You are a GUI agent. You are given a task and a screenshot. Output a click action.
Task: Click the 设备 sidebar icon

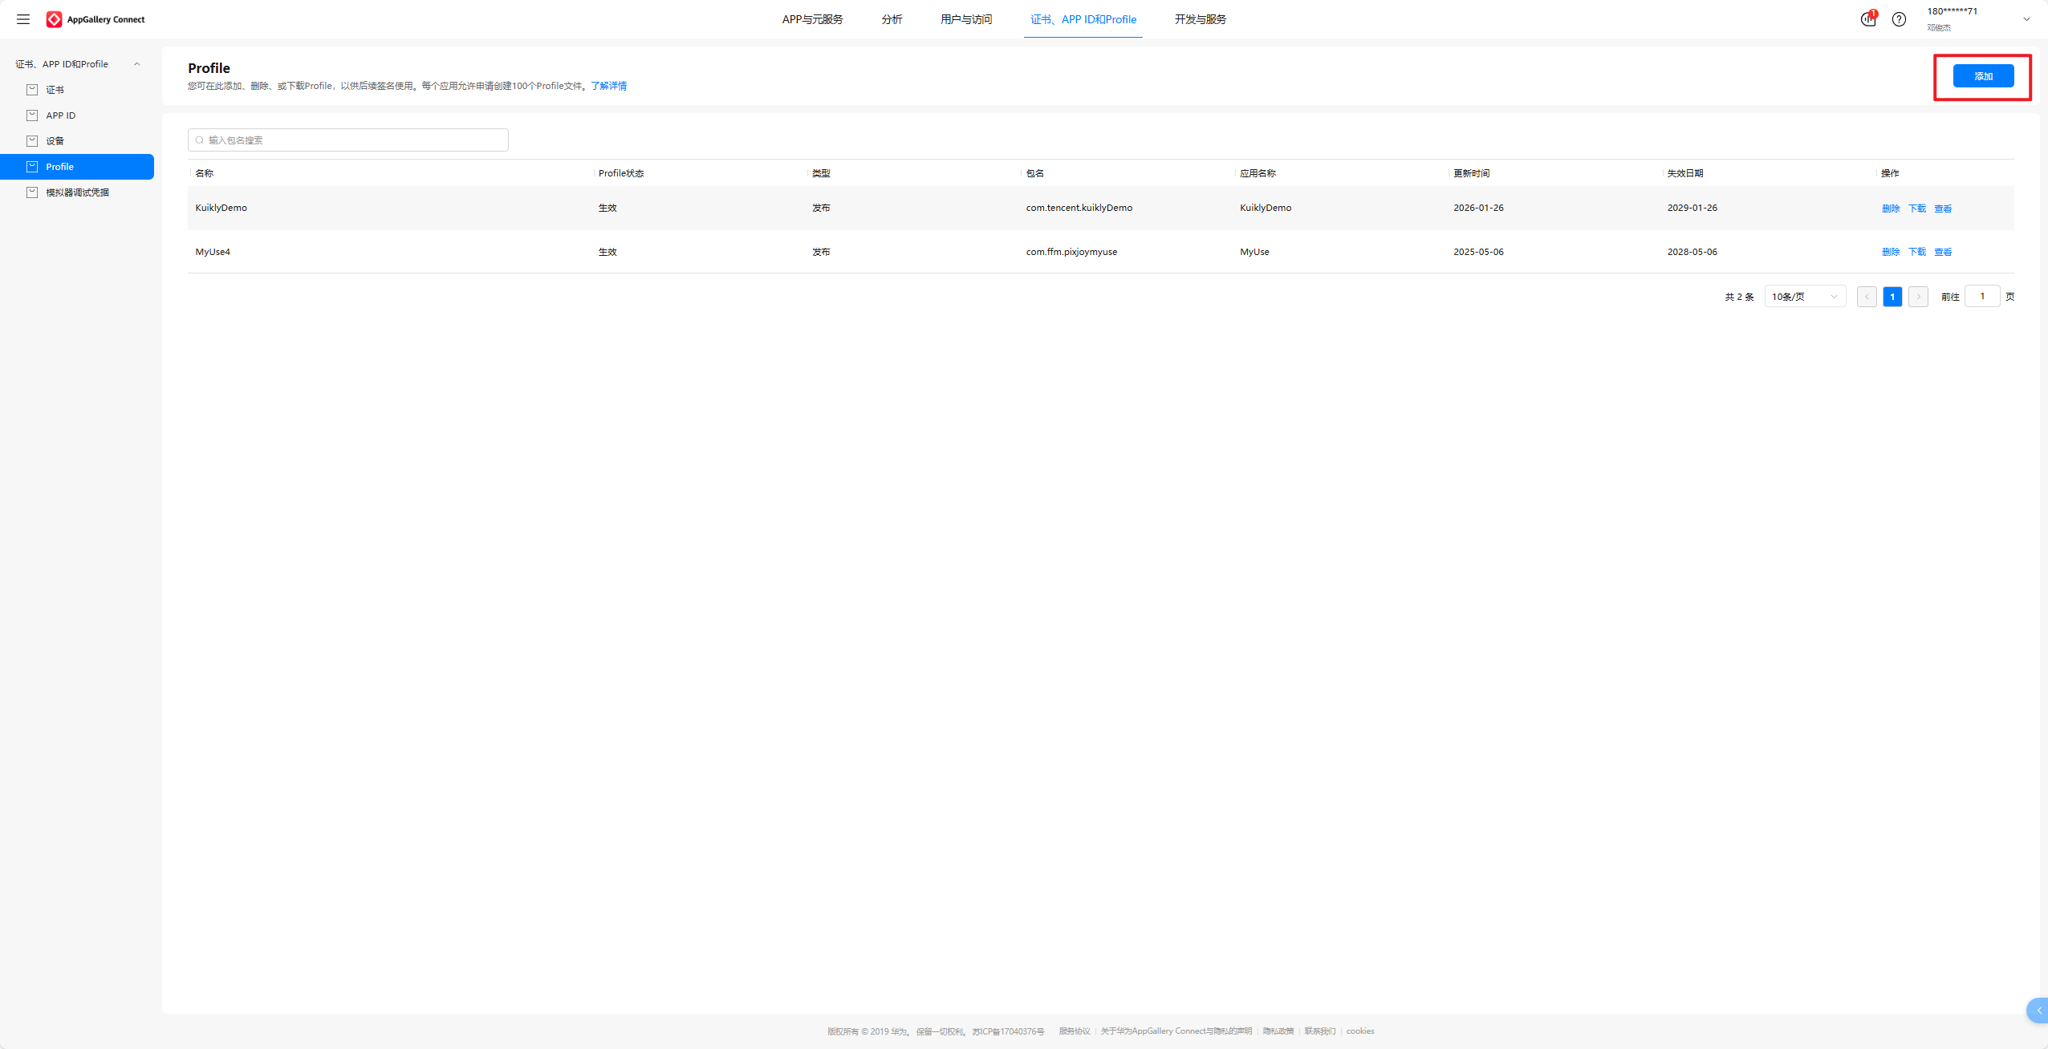tap(32, 141)
